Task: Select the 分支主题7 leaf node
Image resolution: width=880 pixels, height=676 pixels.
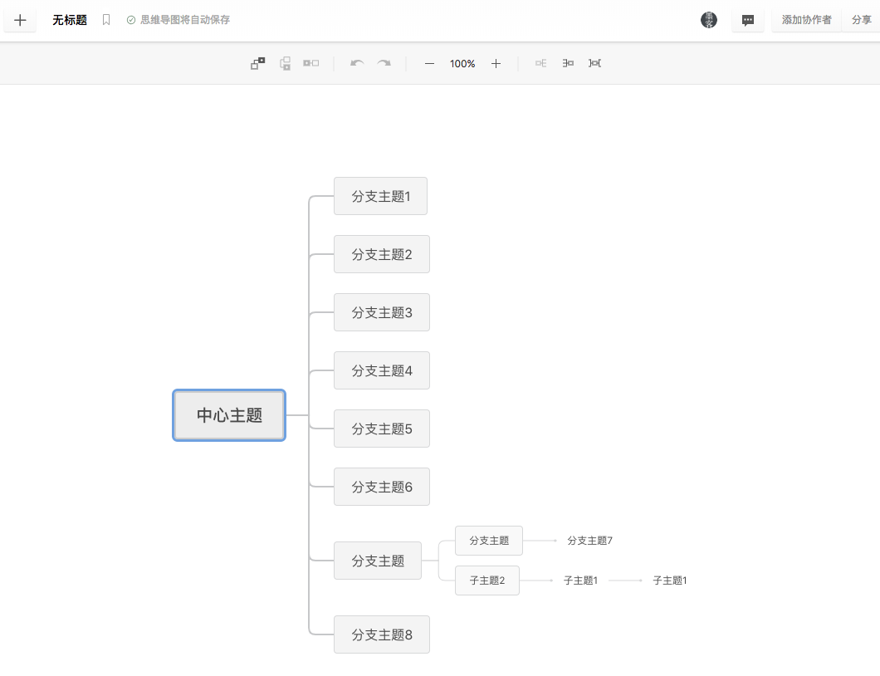Action: [x=589, y=541]
